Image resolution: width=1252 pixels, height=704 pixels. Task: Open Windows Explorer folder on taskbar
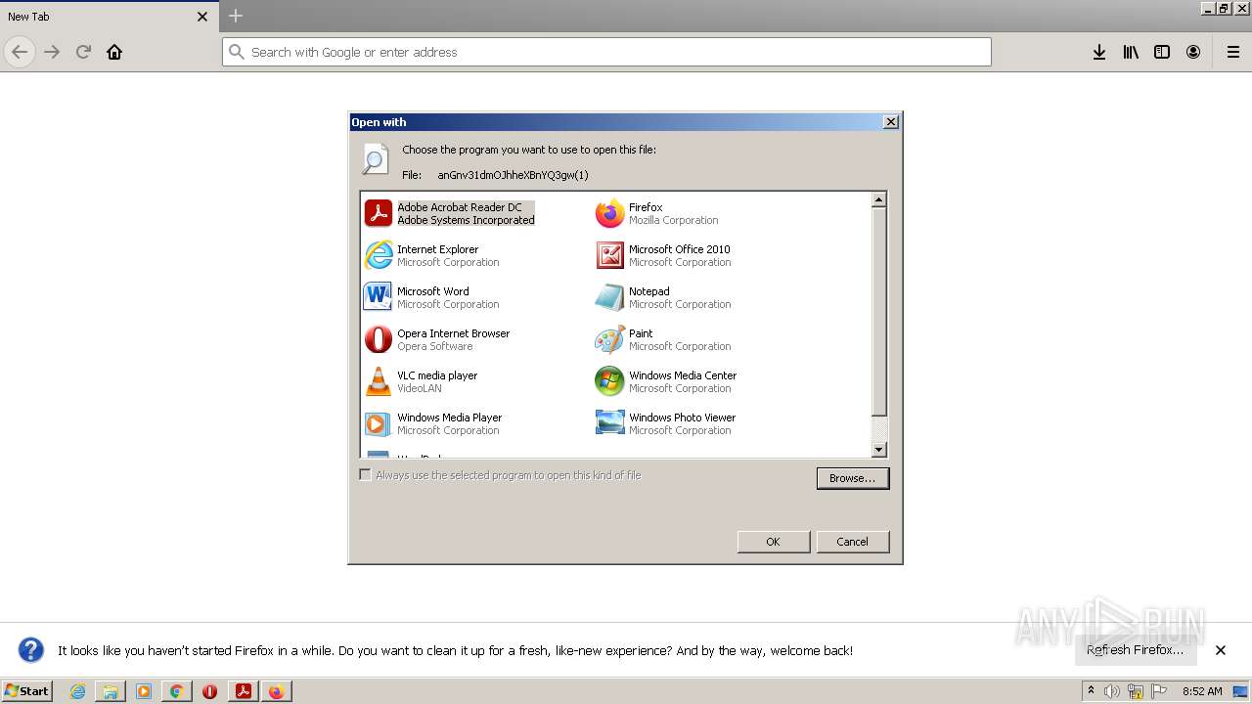tap(111, 691)
